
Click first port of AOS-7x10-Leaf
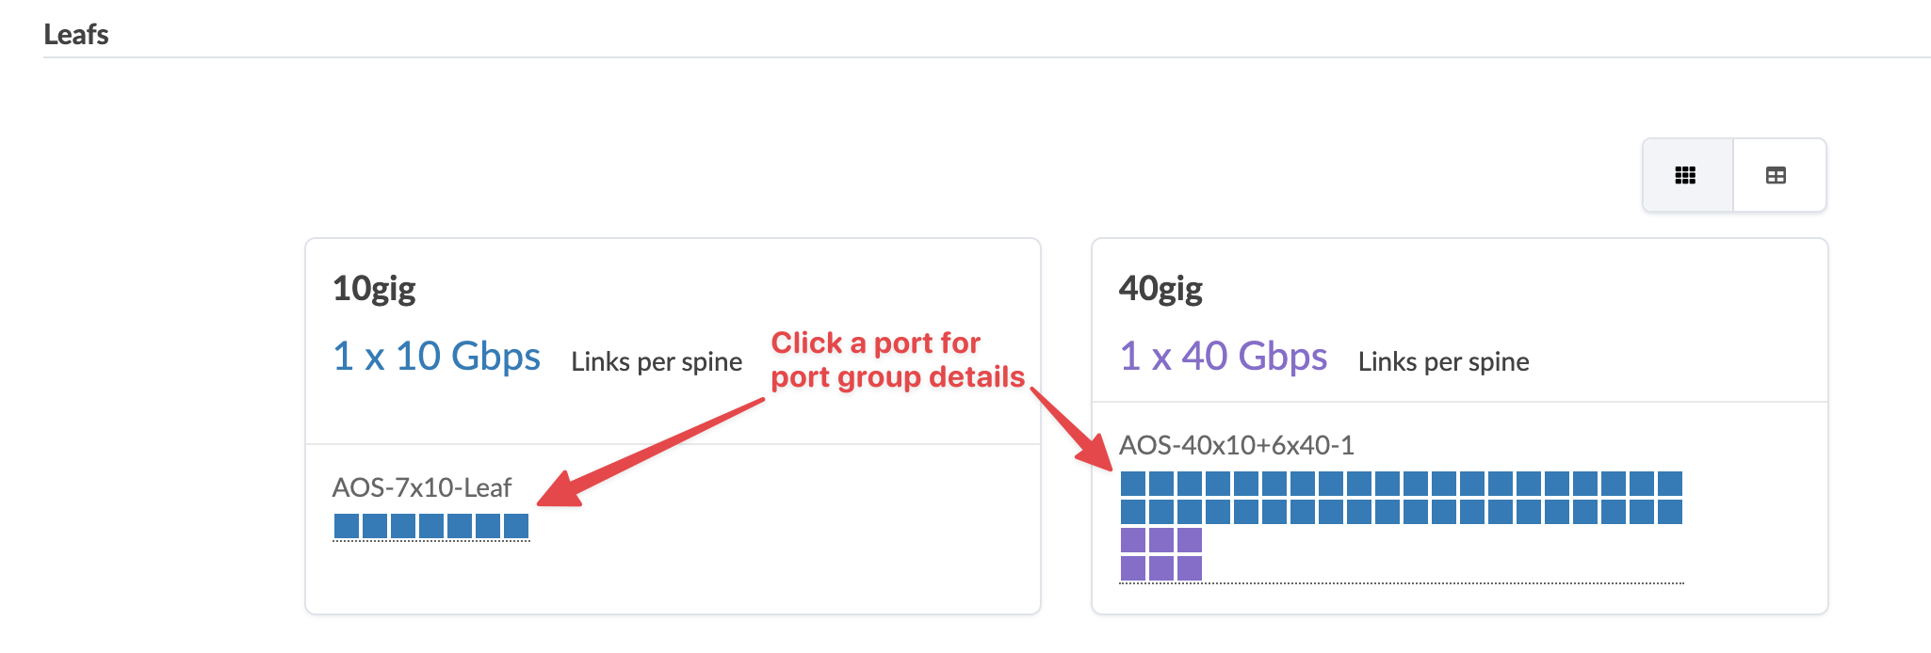click(x=347, y=526)
